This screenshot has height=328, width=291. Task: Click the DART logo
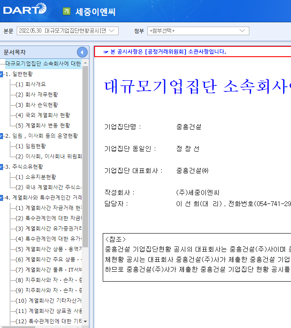tap(25, 9)
